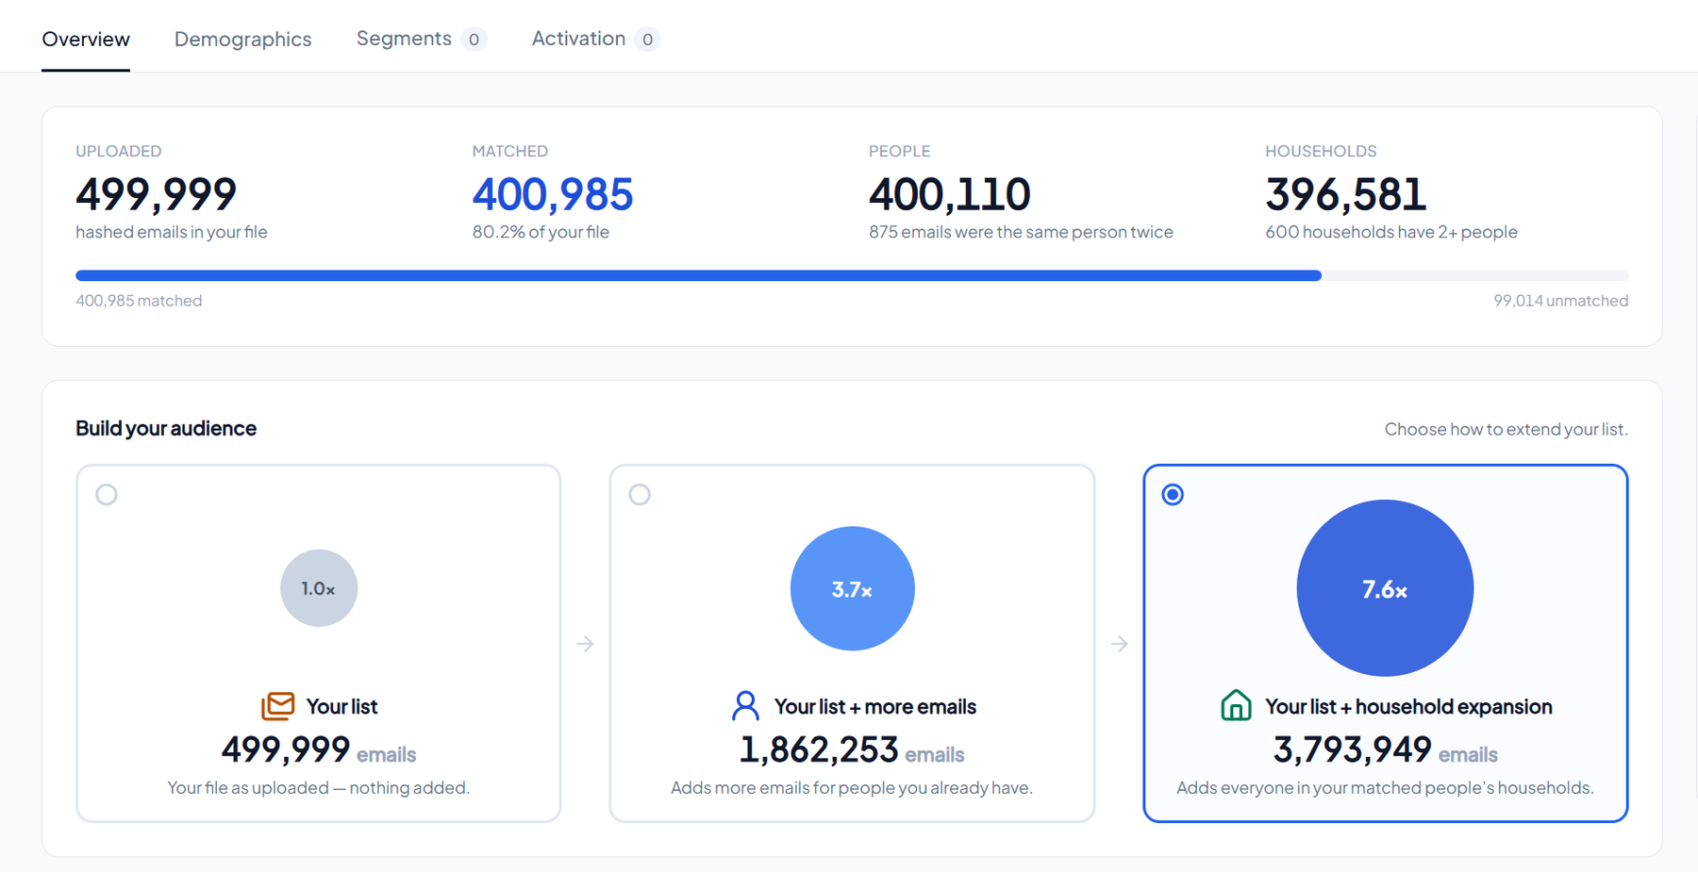
Task: Click 'hashed emails in your file' caption
Action: click(x=172, y=232)
